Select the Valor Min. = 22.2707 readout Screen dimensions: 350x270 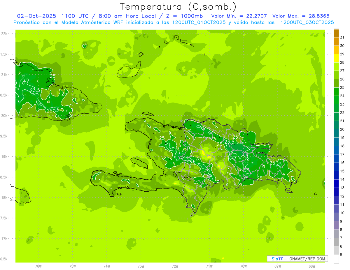pos(239,16)
